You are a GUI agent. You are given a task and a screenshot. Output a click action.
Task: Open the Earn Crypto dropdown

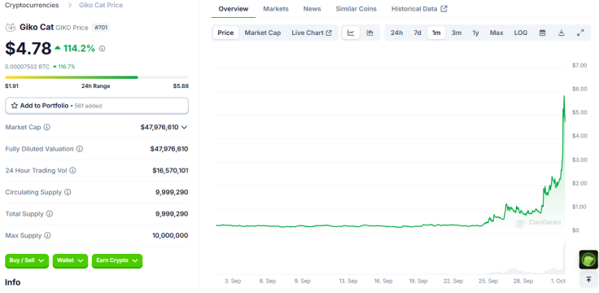tap(117, 261)
